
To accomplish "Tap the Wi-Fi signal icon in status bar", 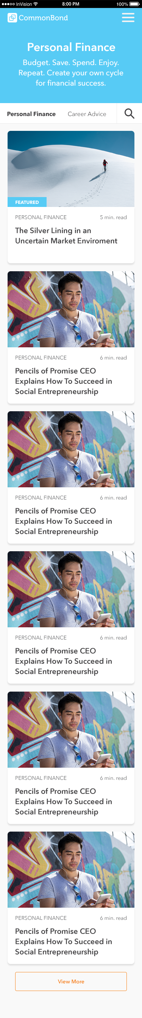I will tap(36, 4).
